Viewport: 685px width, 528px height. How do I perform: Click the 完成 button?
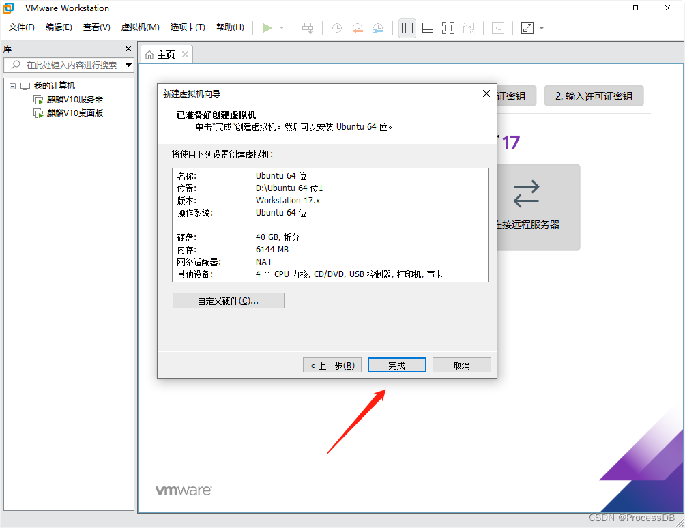pyautogui.click(x=396, y=366)
